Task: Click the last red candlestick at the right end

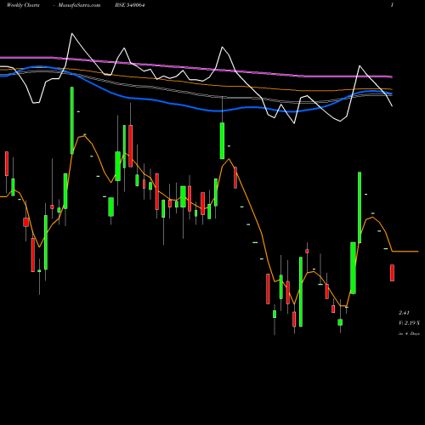Action: (392, 273)
